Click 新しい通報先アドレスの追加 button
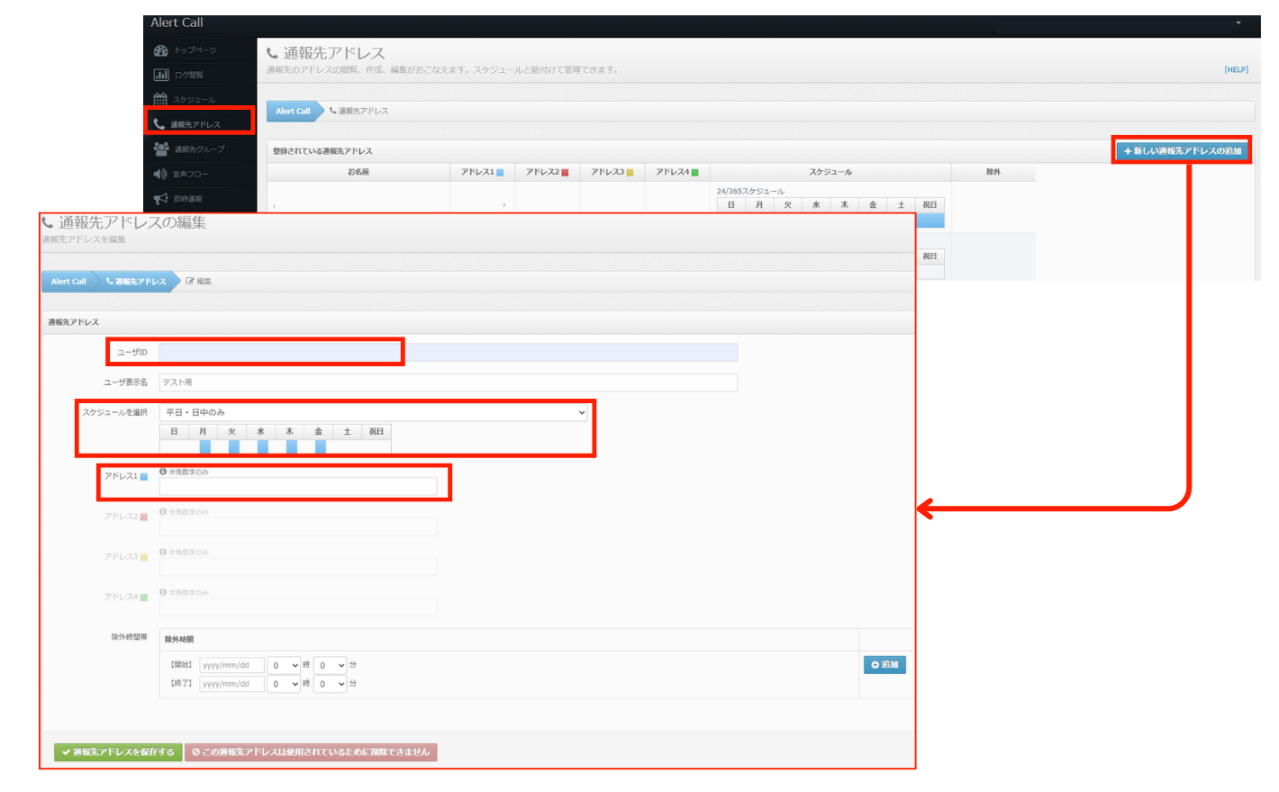This screenshot has width=1279, height=792. (x=1182, y=150)
